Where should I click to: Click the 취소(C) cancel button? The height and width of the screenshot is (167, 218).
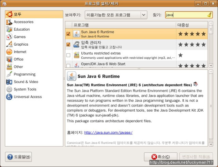click(160, 157)
